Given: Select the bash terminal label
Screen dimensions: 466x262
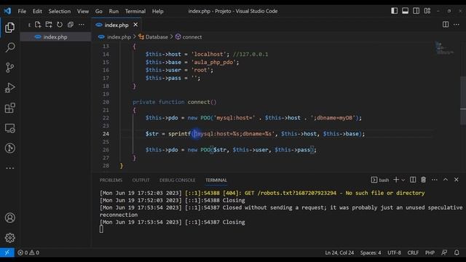Looking at the screenshot, I should point(380,180).
